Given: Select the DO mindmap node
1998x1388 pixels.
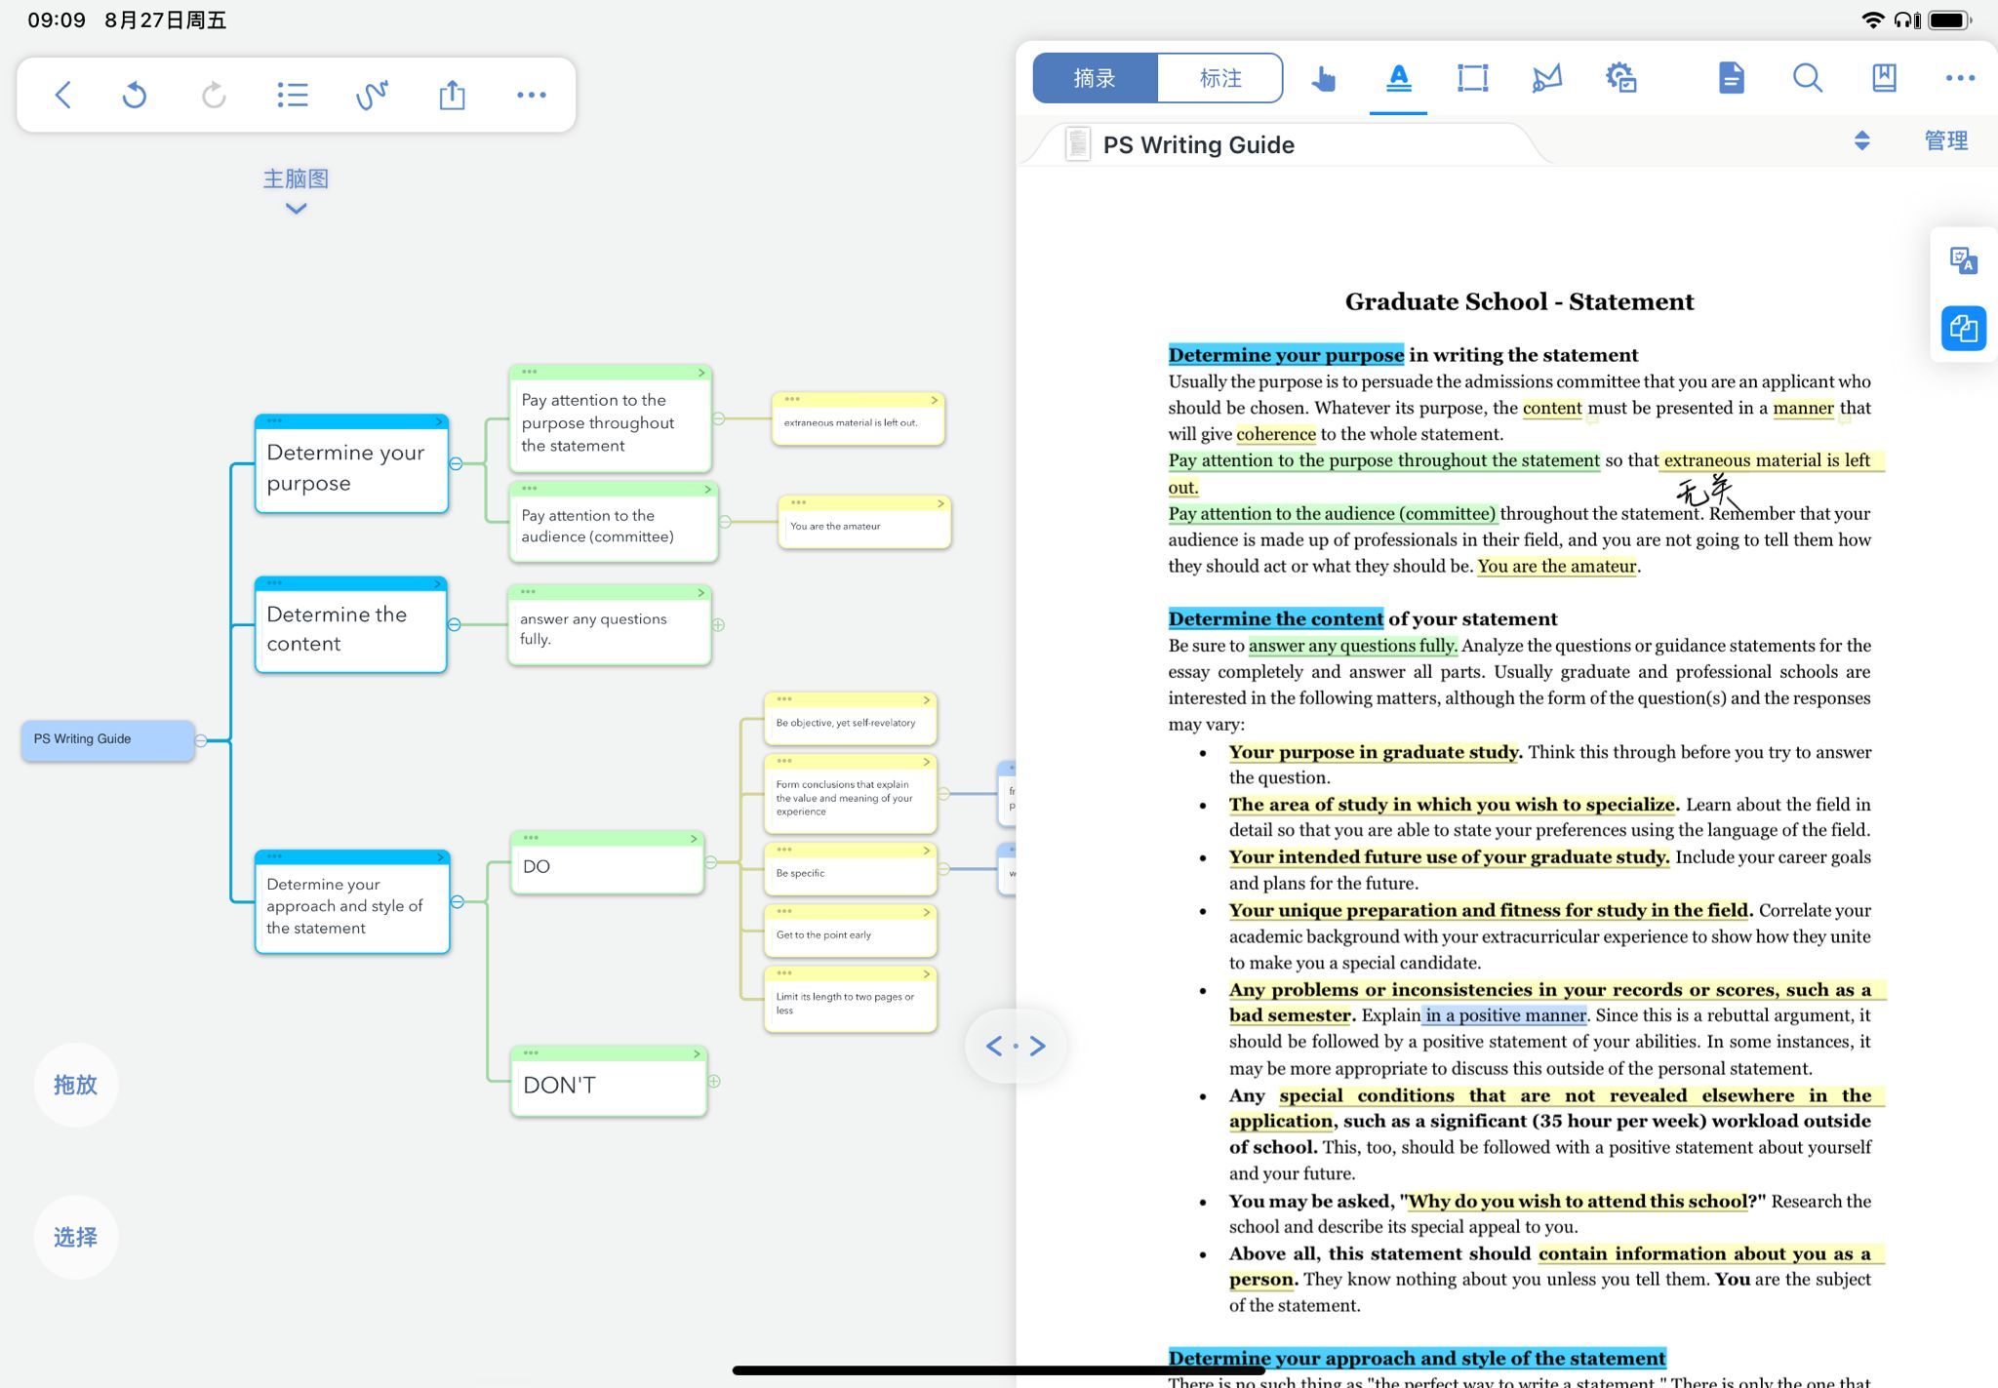Looking at the screenshot, I should [606, 867].
